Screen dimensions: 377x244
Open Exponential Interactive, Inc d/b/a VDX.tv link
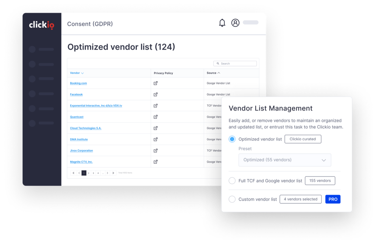point(96,105)
